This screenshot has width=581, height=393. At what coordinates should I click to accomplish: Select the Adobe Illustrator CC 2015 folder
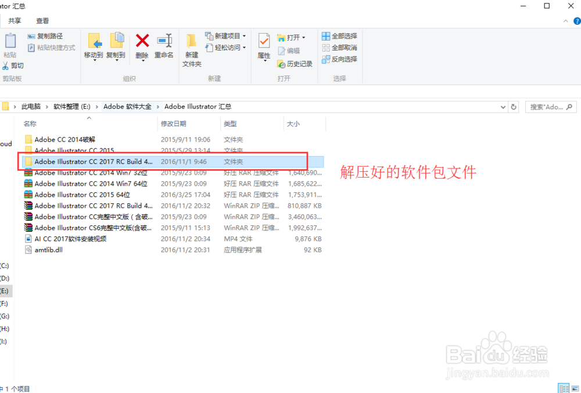click(173, 150)
